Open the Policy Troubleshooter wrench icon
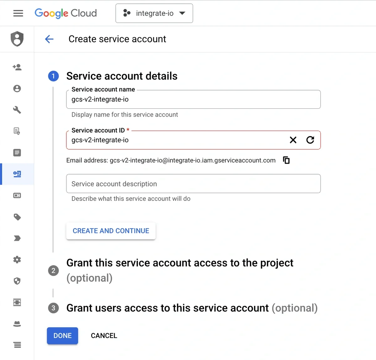Viewport: 376px width, 360px height. [17, 110]
